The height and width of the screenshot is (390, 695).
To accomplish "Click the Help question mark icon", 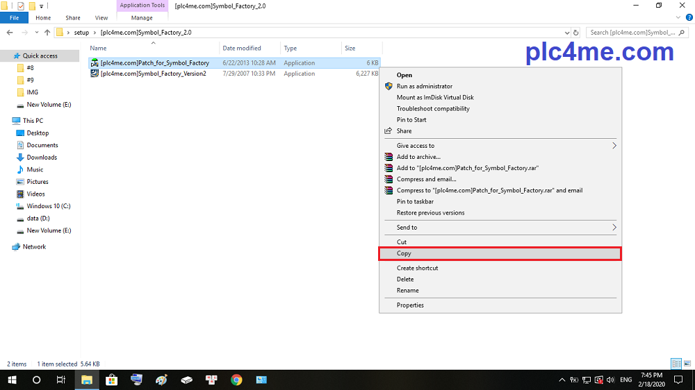I will pyautogui.click(x=688, y=18).
